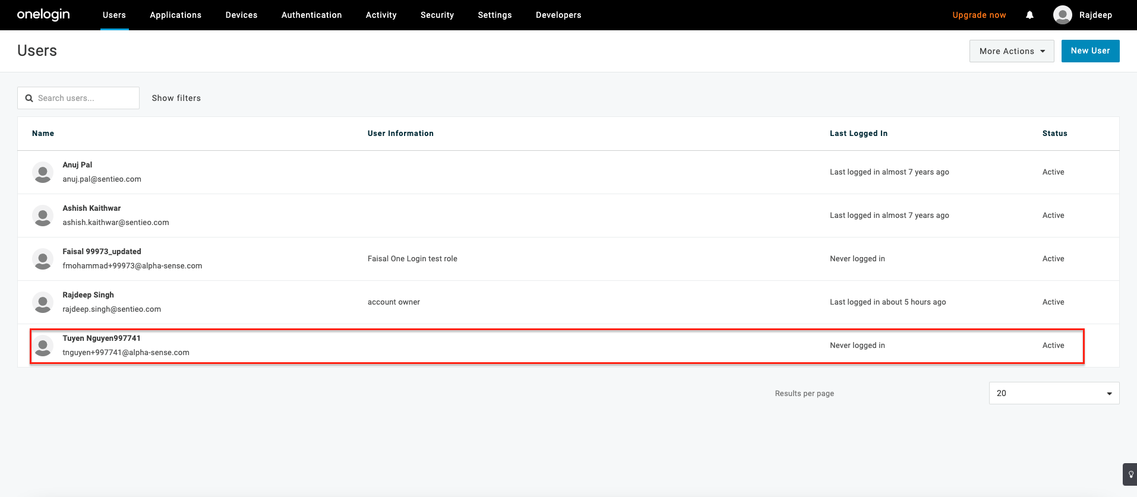Open Rajdeep Singh's user record
This screenshot has height=497, width=1137.
[x=89, y=295]
